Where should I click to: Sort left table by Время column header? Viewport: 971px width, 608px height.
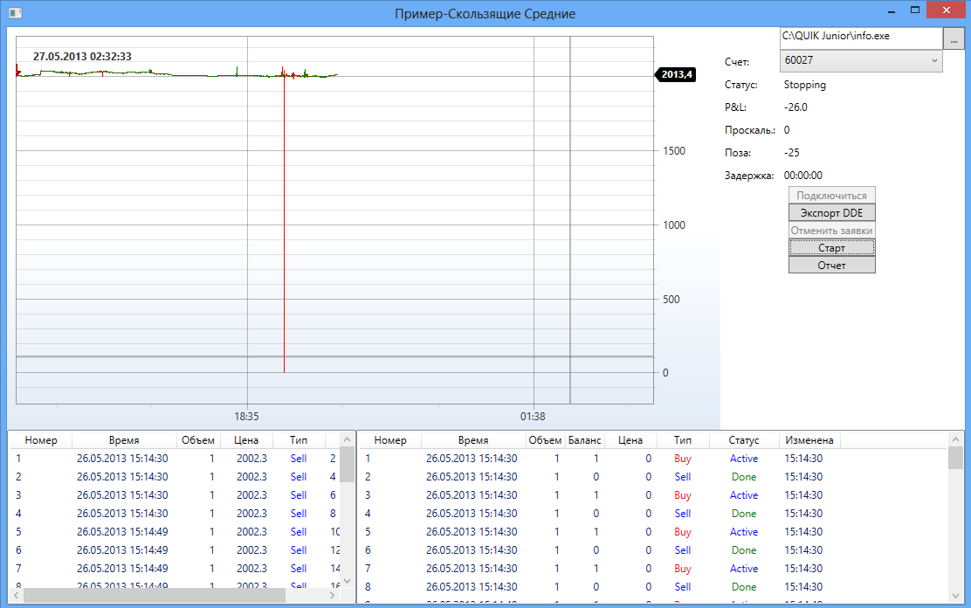tap(124, 440)
